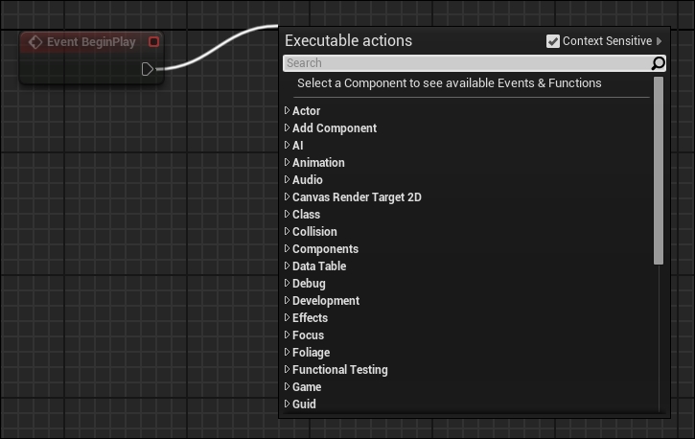Expand the Animation category arrow

[x=287, y=162]
